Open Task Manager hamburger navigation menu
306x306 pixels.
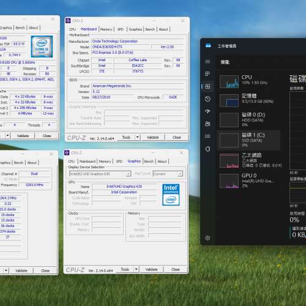click(x=207, y=61)
